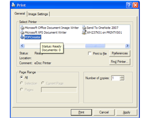Image resolution: width=147 pixels, height=118 pixels.
Task: Choose the WH237X01 network printer icon
Action: pos(84,32)
